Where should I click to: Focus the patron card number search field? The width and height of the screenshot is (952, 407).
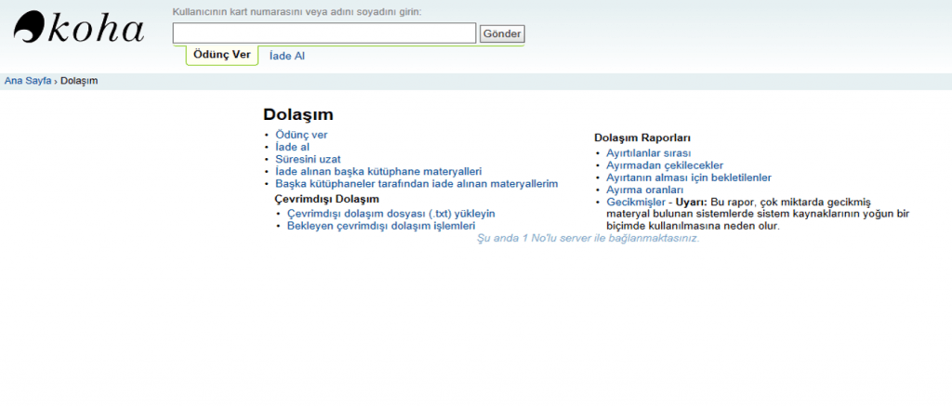[324, 33]
